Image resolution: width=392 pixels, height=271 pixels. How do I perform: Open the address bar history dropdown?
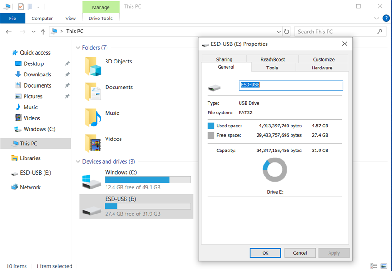[x=279, y=32]
